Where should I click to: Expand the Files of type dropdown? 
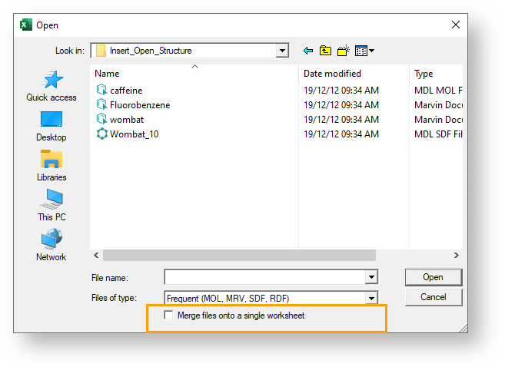371,298
